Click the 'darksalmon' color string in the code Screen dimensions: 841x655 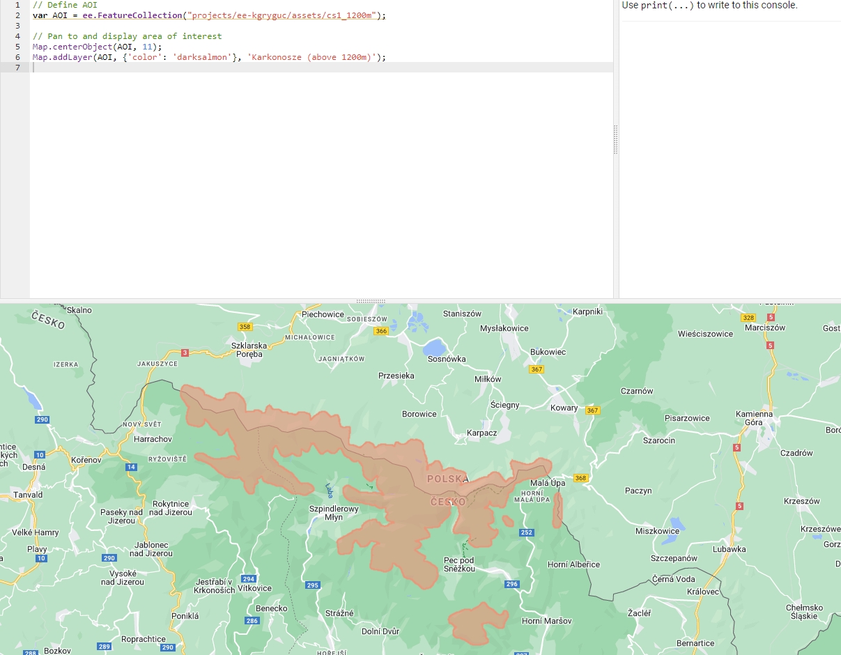(x=201, y=56)
